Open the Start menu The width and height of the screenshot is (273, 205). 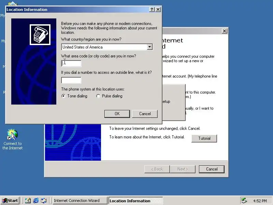[x=10, y=201]
